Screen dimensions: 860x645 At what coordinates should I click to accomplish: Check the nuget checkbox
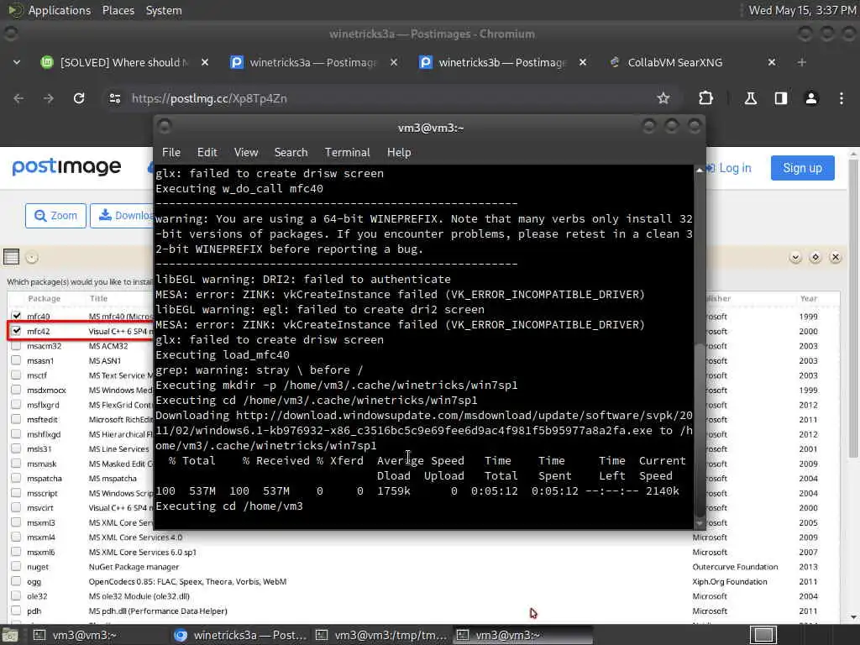pos(17,567)
